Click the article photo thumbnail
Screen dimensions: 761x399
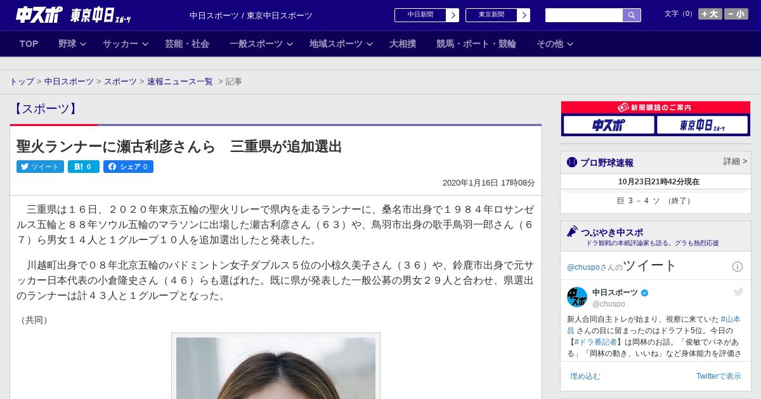point(276,367)
